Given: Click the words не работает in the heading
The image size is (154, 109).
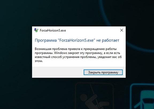Looking at the screenshot, I should pos(108,40).
